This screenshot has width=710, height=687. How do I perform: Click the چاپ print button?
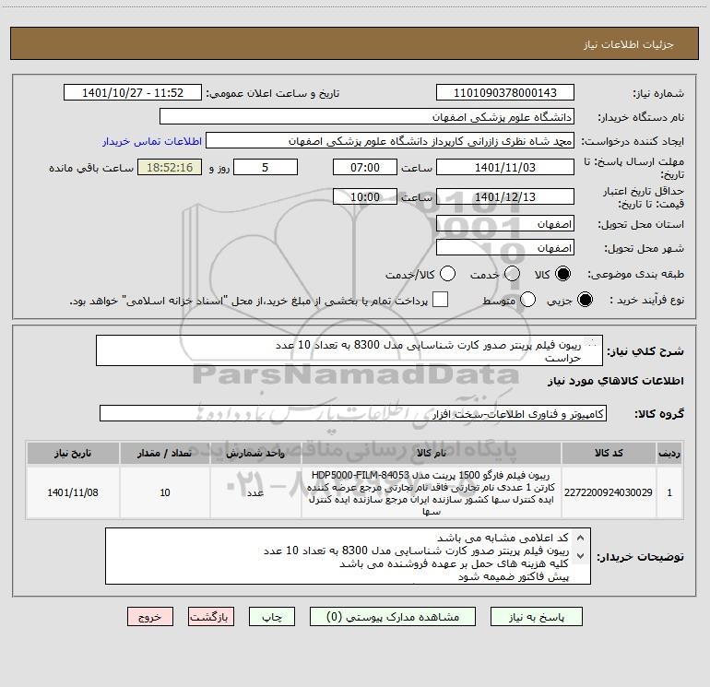[272, 617]
